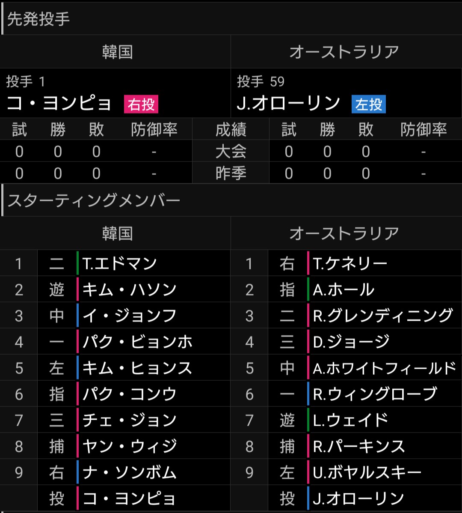
Task: Open batter キム・ハソン in Korea lineup
Action: coord(129,289)
